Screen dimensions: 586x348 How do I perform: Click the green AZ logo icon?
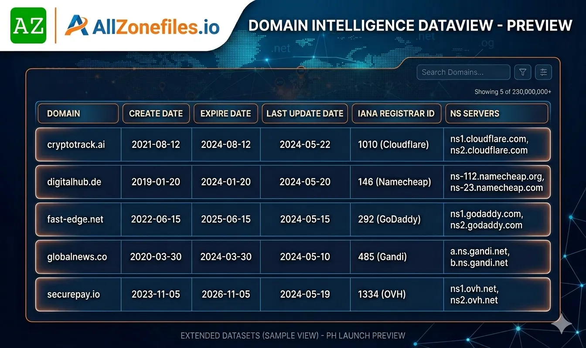tap(27, 25)
